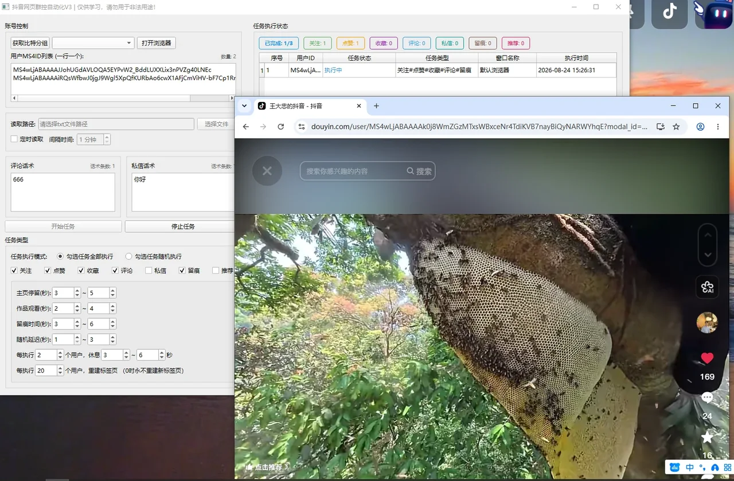
Task: Click the blue du input method icon
Action: coord(675,467)
